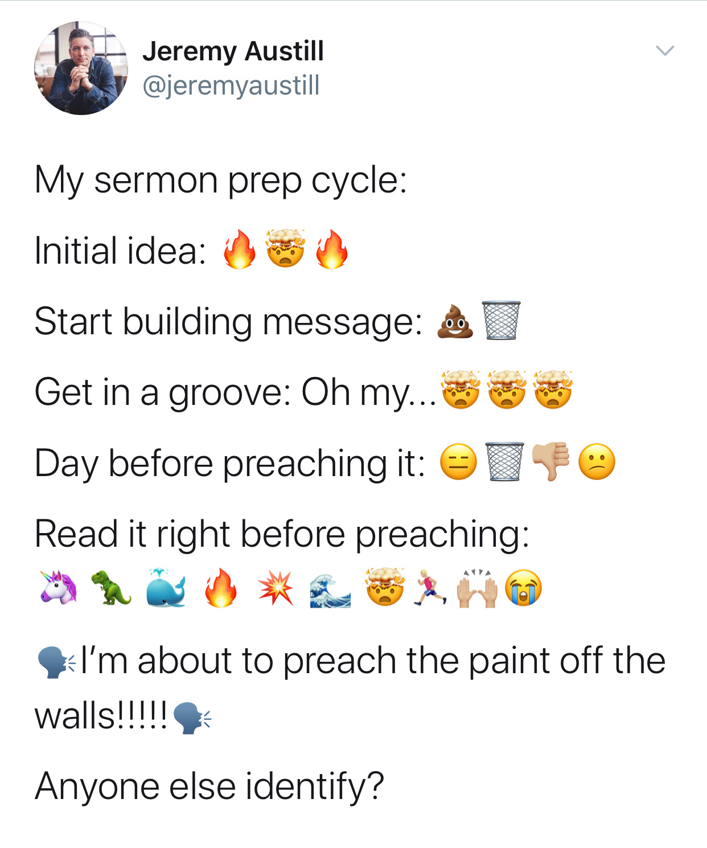The width and height of the screenshot is (707, 848).
Task: Click the thumbs down emoji
Action: (550, 461)
